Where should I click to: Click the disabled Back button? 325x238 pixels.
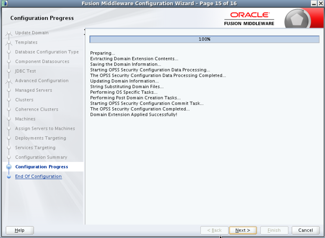214,230
